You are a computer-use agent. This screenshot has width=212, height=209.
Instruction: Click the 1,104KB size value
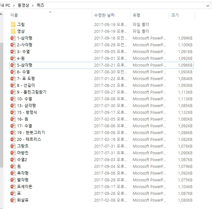click(185, 187)
